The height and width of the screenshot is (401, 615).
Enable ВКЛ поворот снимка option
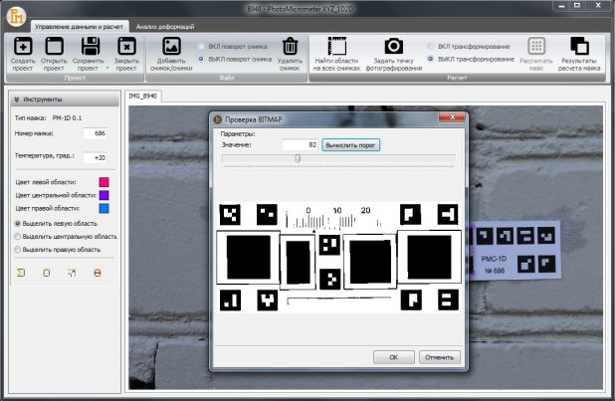(201, 47)
